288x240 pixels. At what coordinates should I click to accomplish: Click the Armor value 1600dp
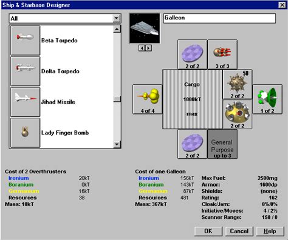point(269,185)
